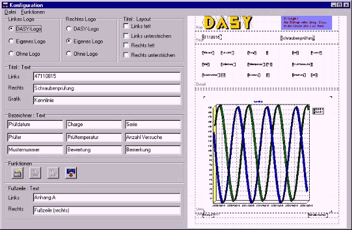The width and height of the screenshot is (352, 230).
Task: Click the purple logo placeholder box in preview
Action: point(306,23)
